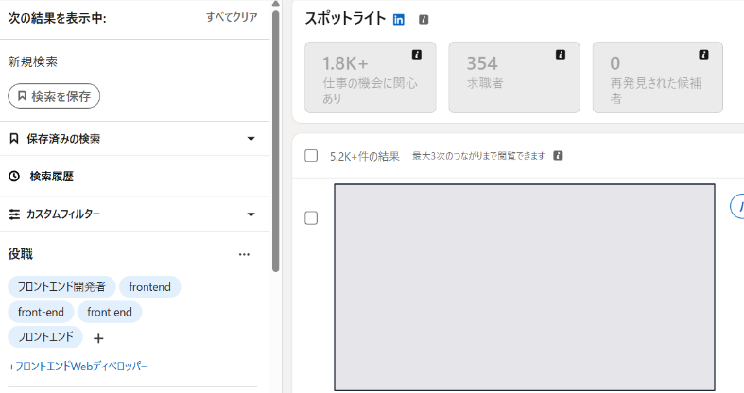
Task: Click the 354 求職者 spotlight card
Action: coord(514,77)
